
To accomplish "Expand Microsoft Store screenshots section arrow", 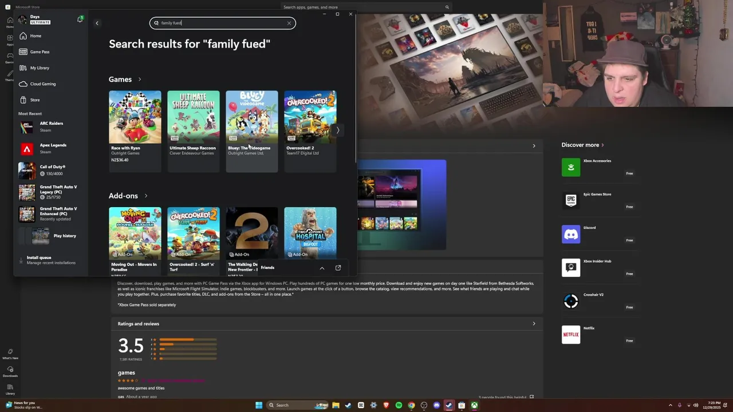I will 534,146.
